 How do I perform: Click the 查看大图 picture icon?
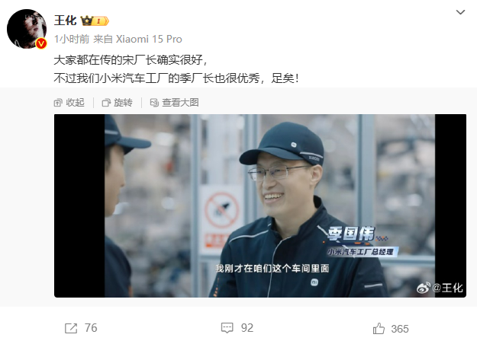pyautogui.click(x=154, y=103)
